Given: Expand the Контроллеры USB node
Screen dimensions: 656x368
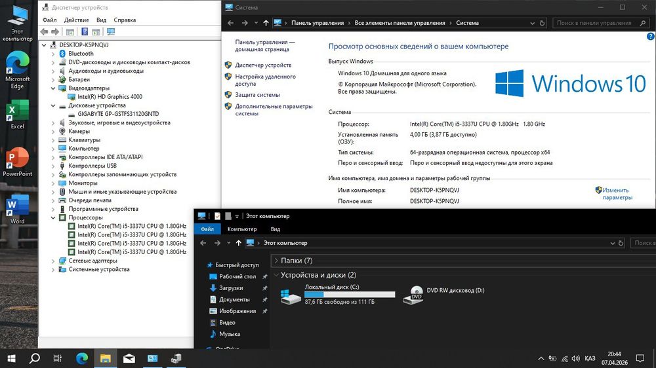Looking at the screenshot, I should pyautogui.click(x=53, y=166).
